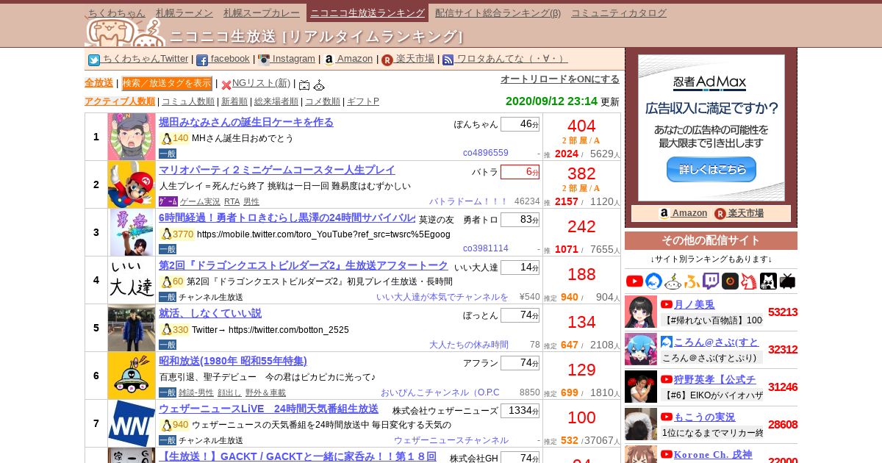Click rank 2 Mario thumbnail

(132, 184)
